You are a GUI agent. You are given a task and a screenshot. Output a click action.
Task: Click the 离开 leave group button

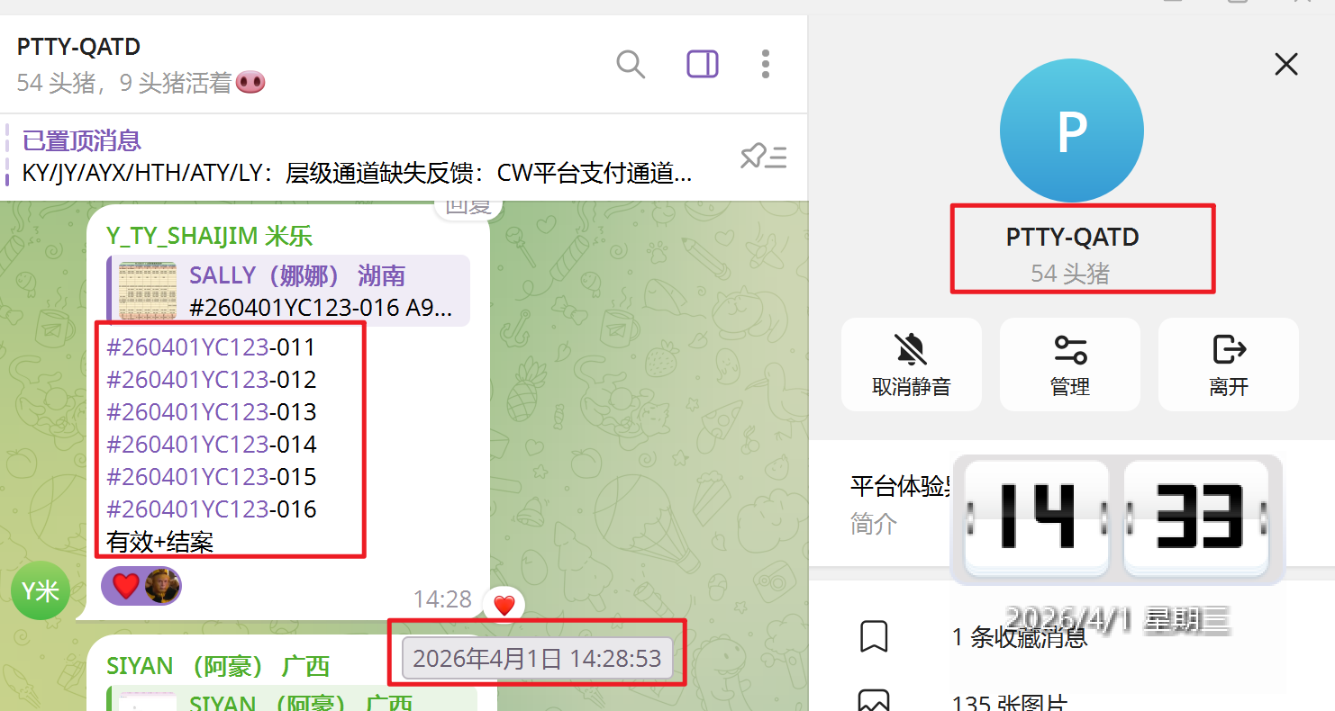tap(1229, 364)
